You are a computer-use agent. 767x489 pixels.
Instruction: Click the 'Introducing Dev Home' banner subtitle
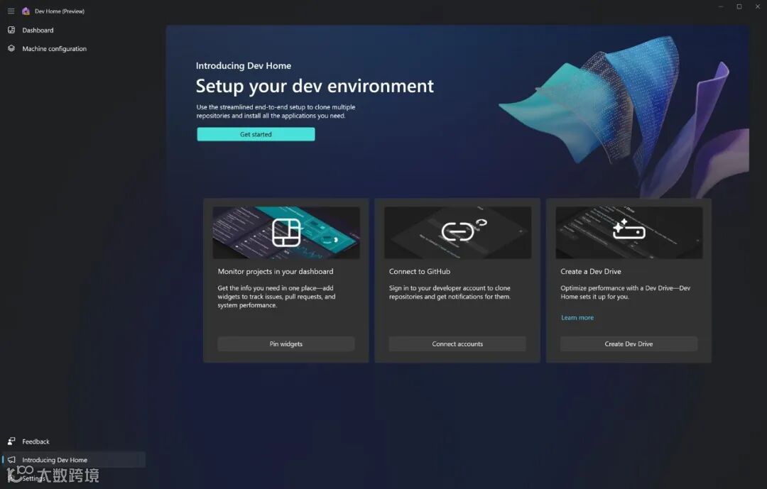pos(244,65)
